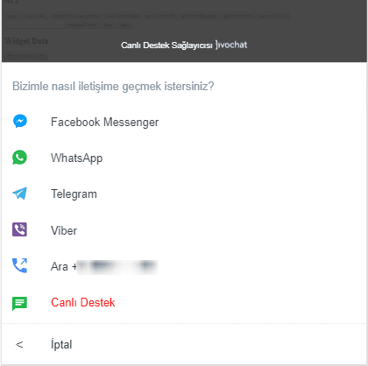Tap the green WhatsApp icon
Viewport: 368px width, 366px height.
pos(19,158)
